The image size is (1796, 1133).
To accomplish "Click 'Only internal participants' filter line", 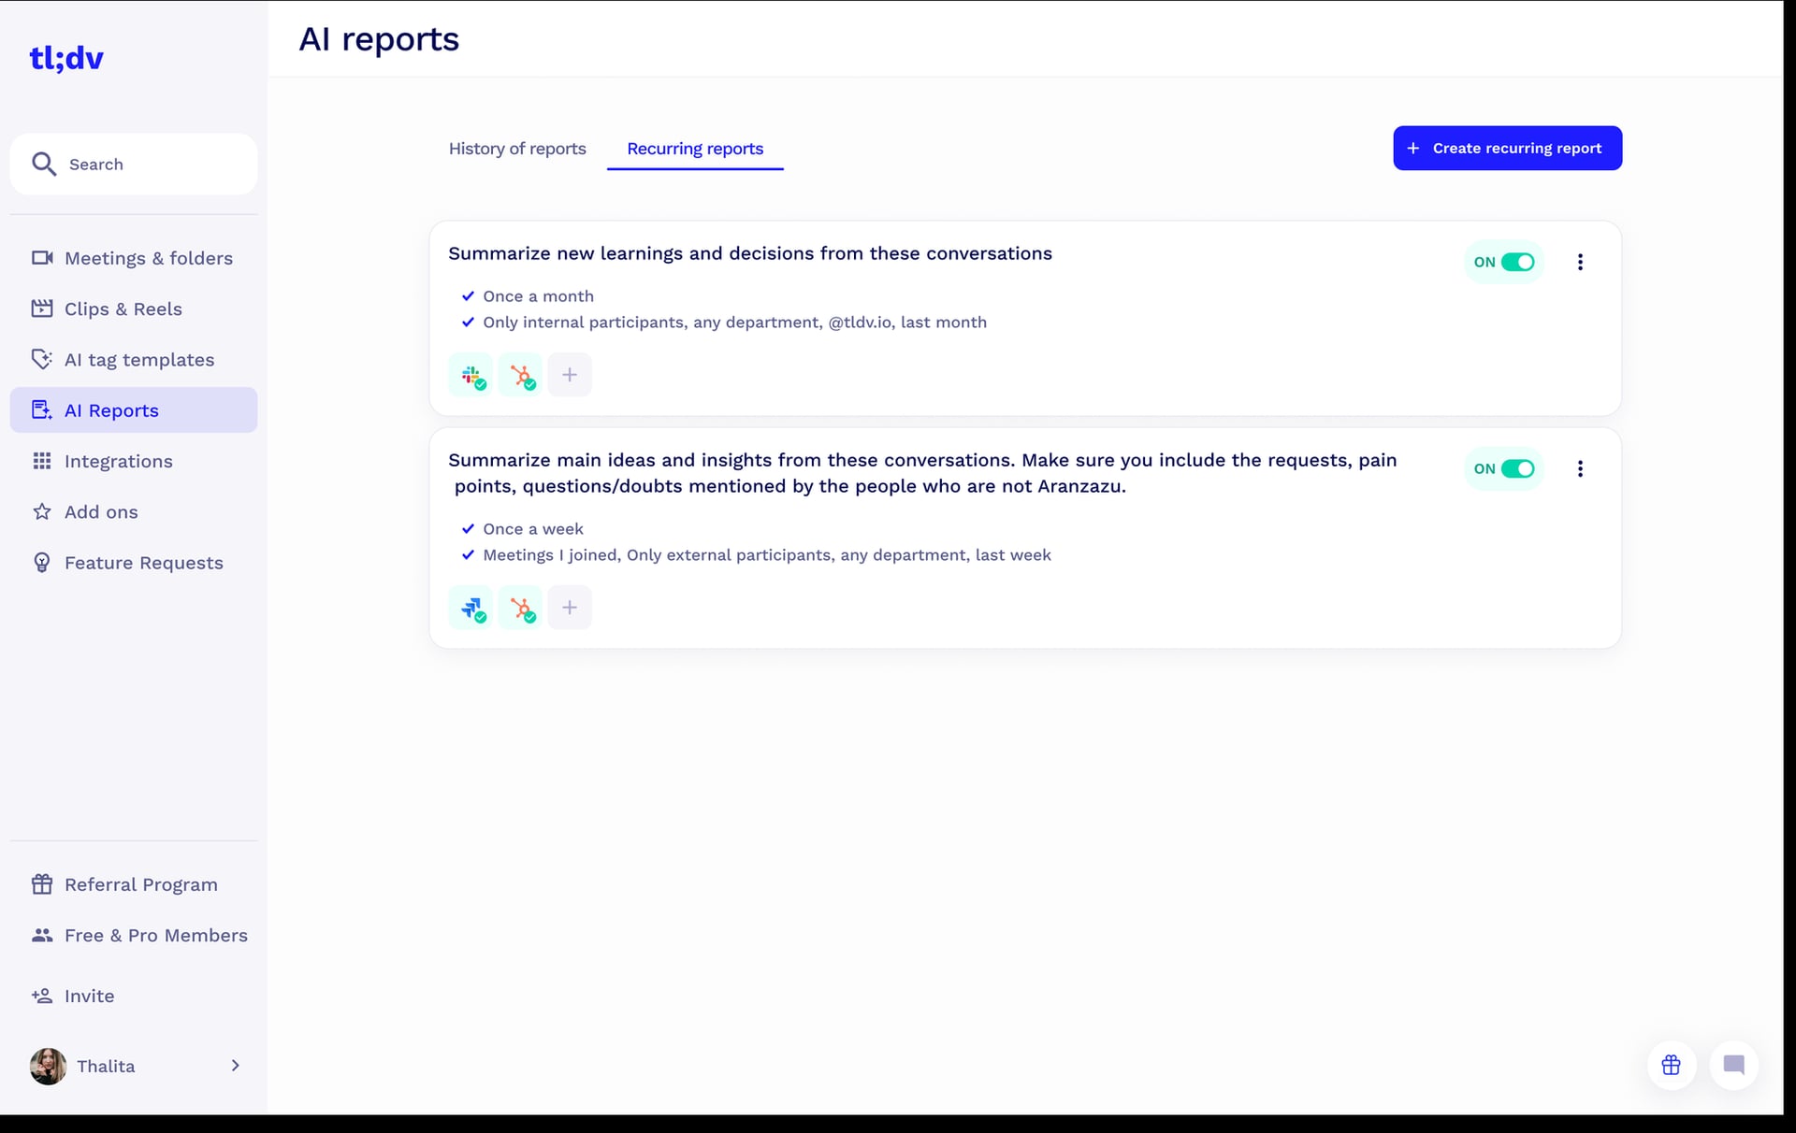I will [734, 323].
